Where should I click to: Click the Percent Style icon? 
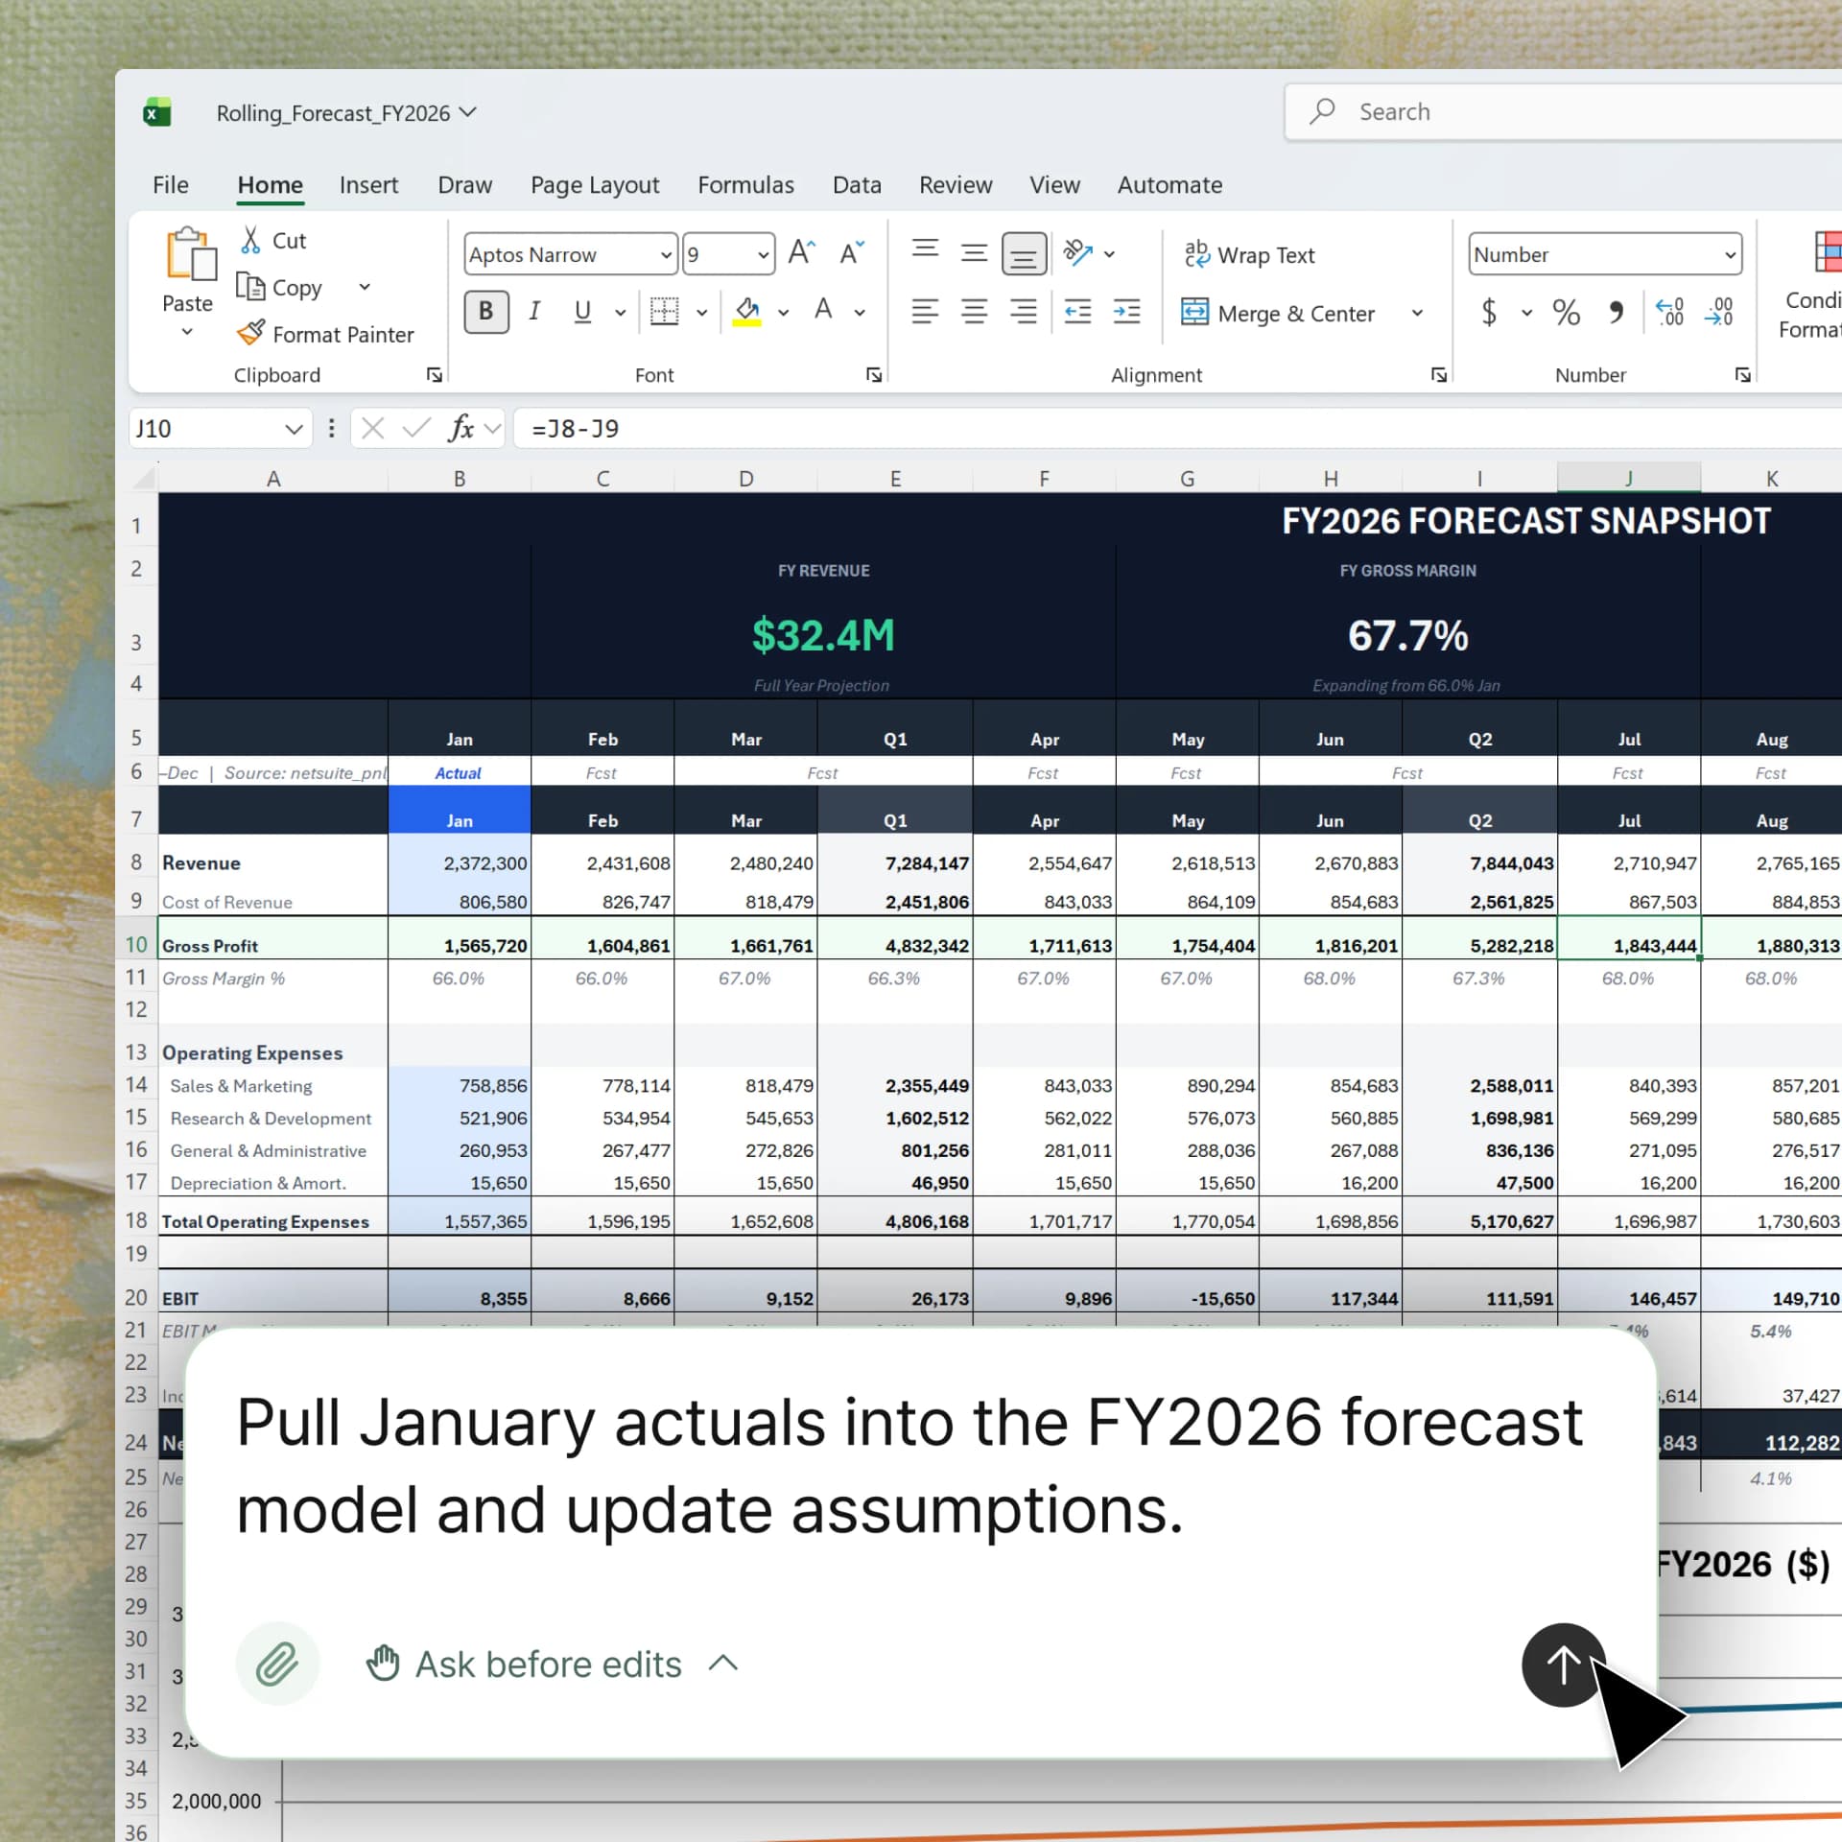1566,312
